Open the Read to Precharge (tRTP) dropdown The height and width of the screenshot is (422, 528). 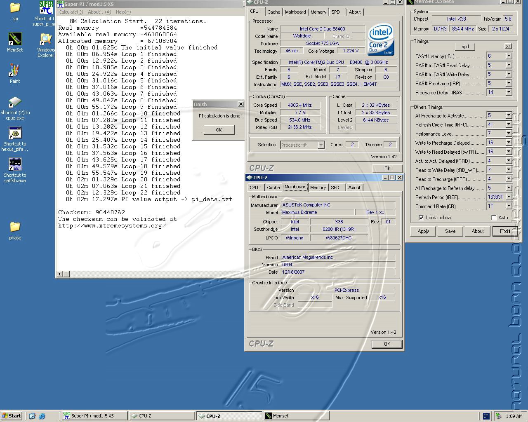[508, 179]
